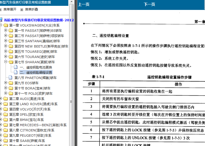This screenshot has width=205, height=146.
Task: Go to previous page via 上一页
Action: pos(84,4)
